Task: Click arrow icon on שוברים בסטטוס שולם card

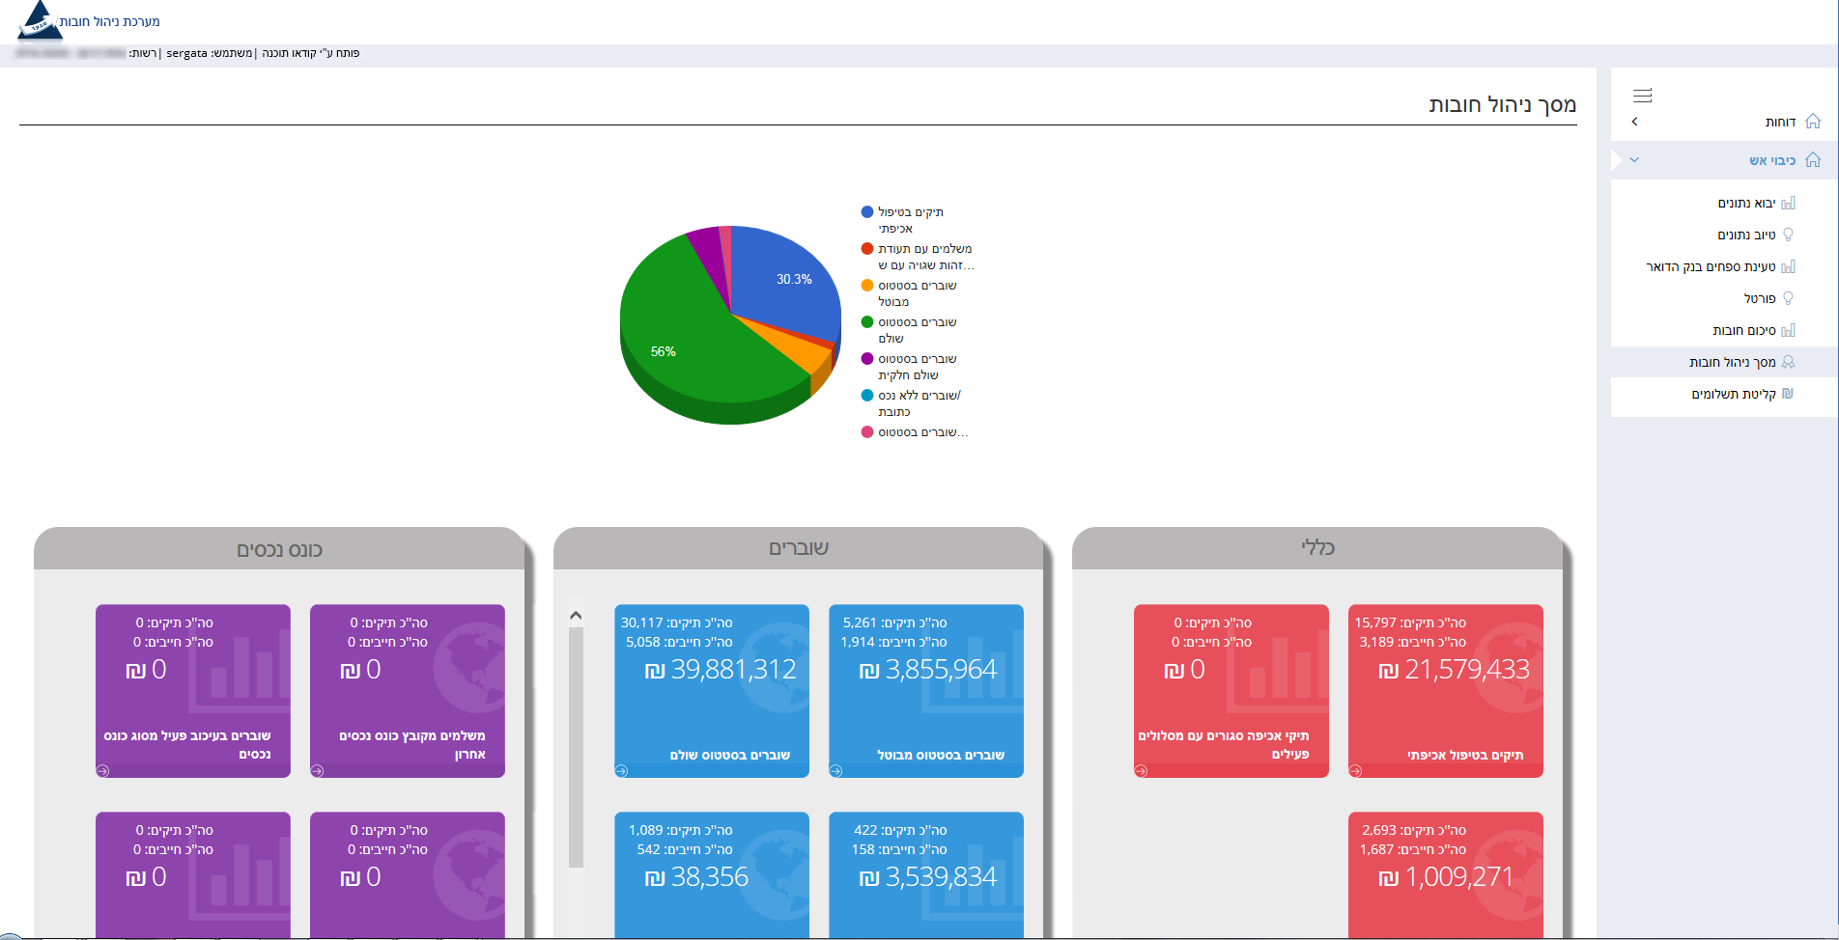Action: [x=621, y=771]
